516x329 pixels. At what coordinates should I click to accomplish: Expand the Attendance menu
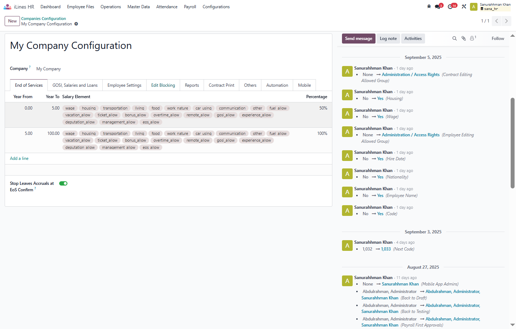[167, 7]
